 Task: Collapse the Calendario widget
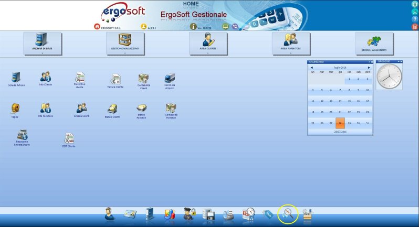tap(369, 62)
